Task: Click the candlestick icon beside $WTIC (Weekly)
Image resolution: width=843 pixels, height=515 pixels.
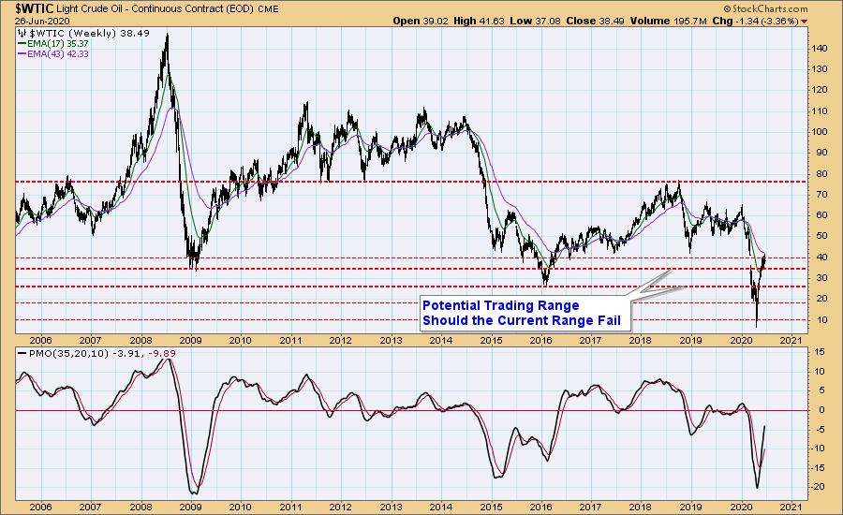Action: (x=22, y=34)
